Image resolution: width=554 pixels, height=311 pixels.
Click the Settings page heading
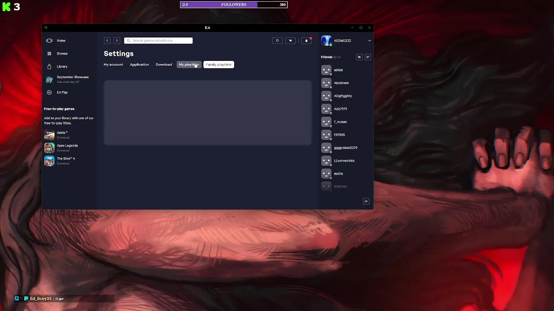119,54
